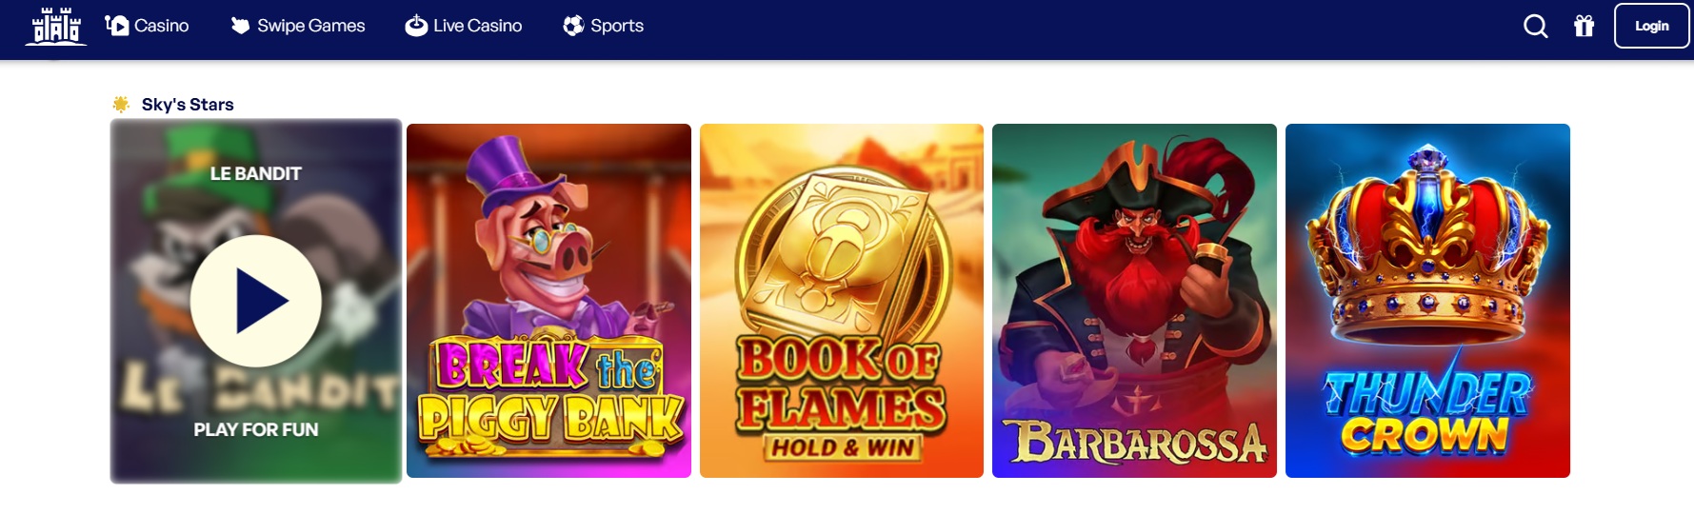Open the search magnifier icon
Viewport: 1694px width, 514px height.
(x=1535, y=26)
